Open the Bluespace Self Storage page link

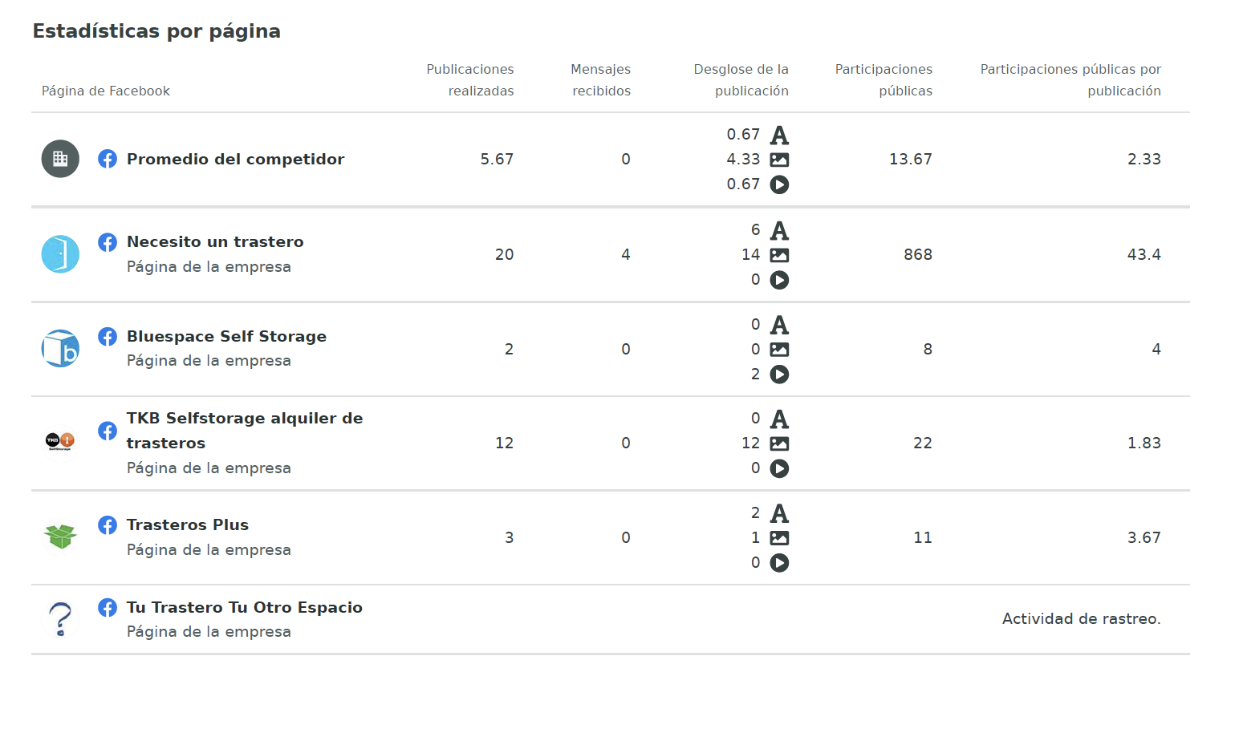(x=226, y=337)
